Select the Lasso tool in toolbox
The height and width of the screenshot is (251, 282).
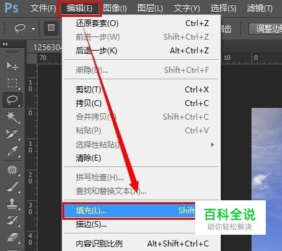(12, 100)
